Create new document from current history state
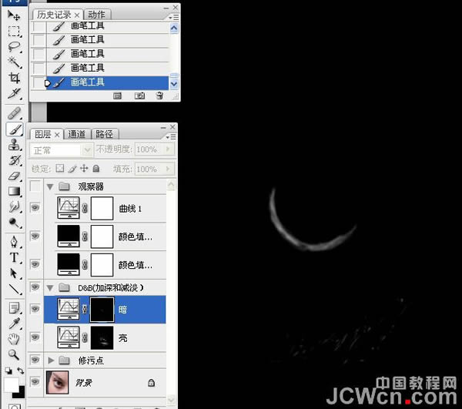 point(117,96)
